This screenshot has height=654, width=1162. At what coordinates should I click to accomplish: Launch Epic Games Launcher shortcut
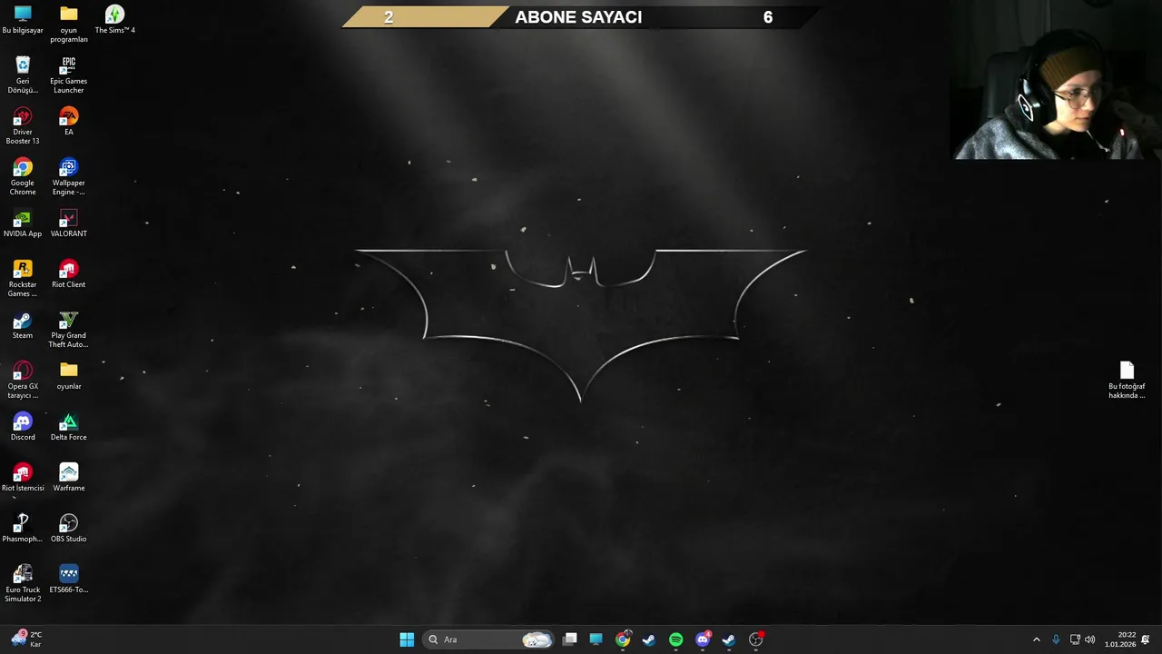[69, 74]
